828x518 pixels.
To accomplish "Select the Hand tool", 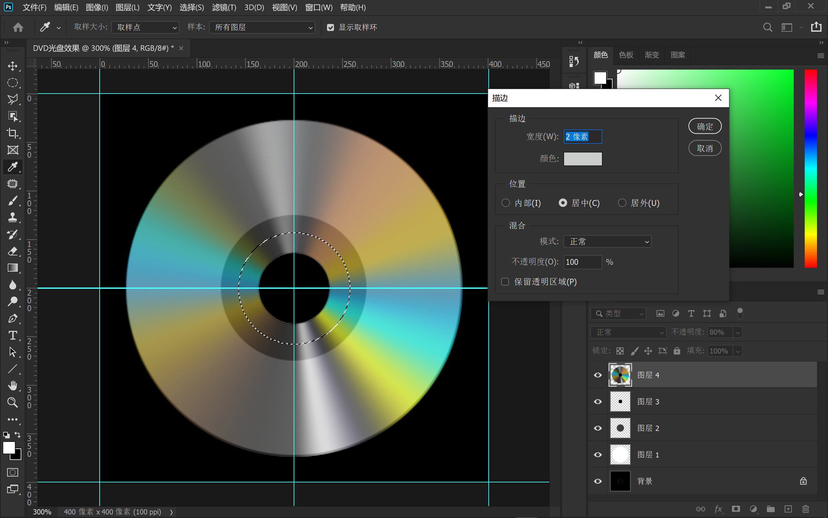I will tap(13, 386).
